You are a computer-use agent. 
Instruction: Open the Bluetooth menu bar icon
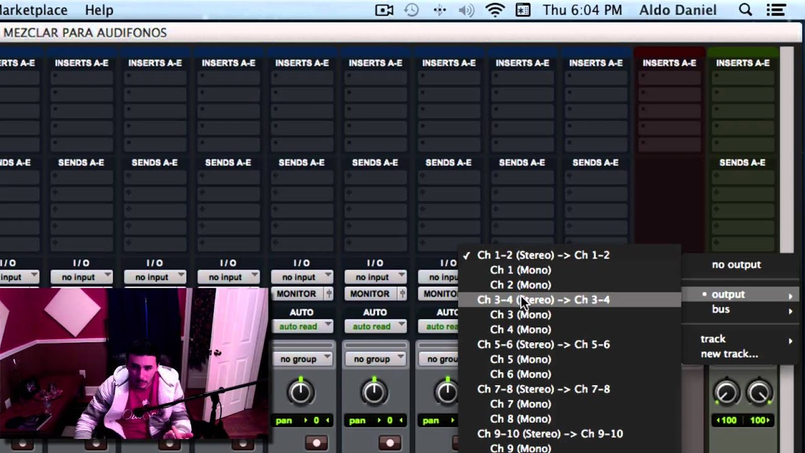tap(440, 10)
